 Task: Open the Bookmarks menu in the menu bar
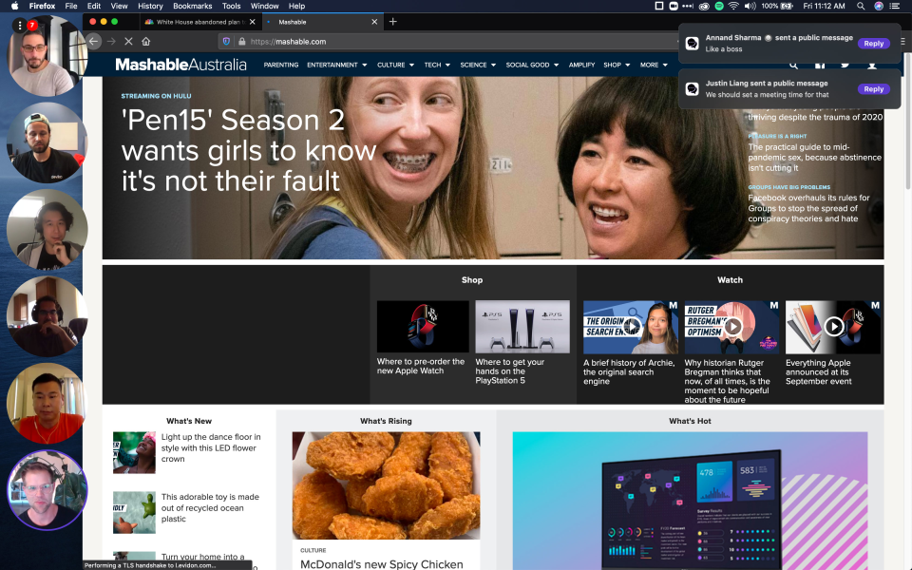click(192, 5)
